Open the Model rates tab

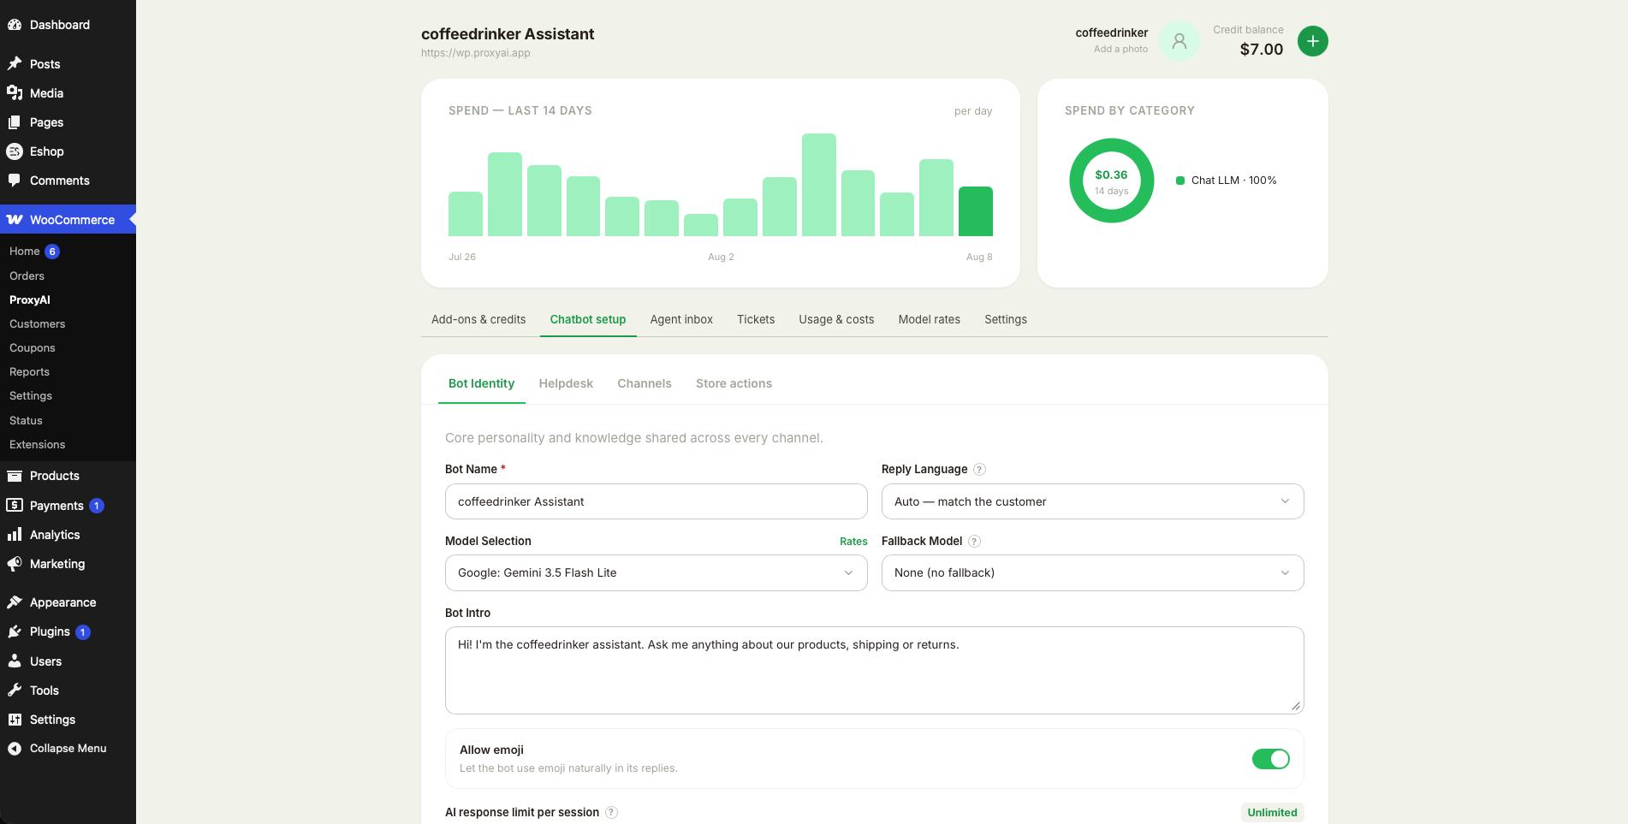click(x=930, y=319)
